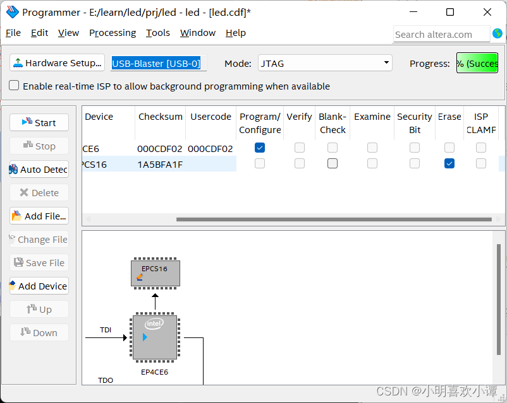Uncheck Program/Configure for the CE6 device
507x403 pixels.
tap(260, 148)
